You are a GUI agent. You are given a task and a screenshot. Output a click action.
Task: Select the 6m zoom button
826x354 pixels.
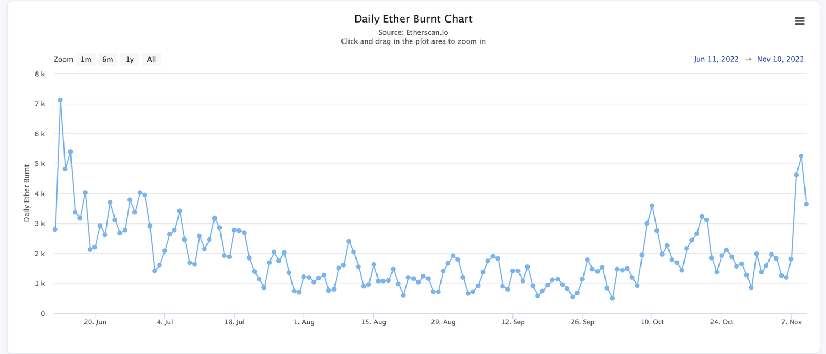(108, 59)
